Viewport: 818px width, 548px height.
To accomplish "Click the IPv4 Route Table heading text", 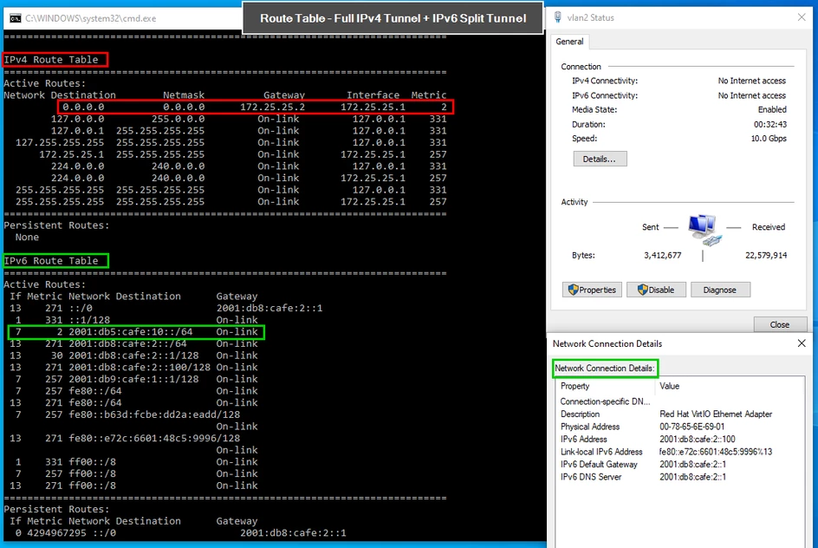I will point(51,60).
